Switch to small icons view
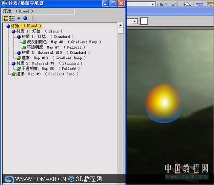214x185 pixels. click(19, 18)
